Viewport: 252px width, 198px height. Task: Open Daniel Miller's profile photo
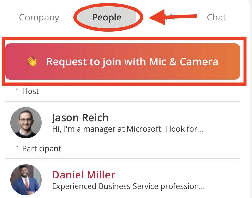pos(26,180)
